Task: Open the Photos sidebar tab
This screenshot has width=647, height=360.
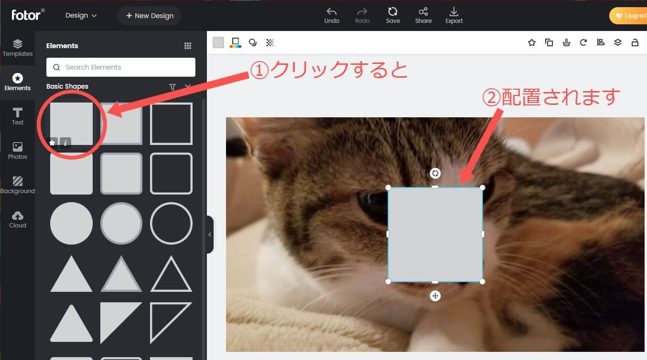Action: (x=18, y=151)
